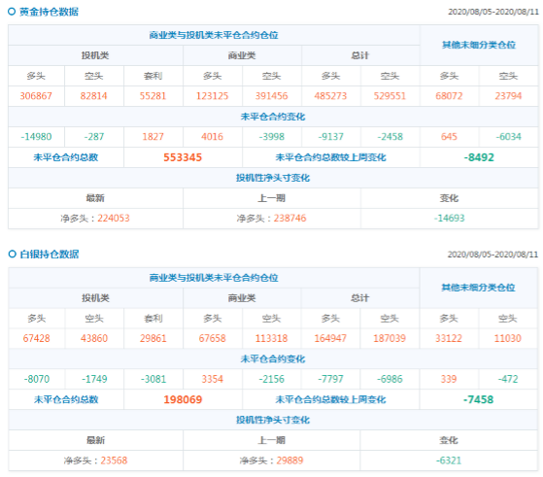Click the gold table date range 2020/08/05-2020/08/11

[493, 12]
